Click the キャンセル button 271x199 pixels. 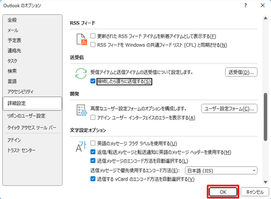click(x=255, y=192)
